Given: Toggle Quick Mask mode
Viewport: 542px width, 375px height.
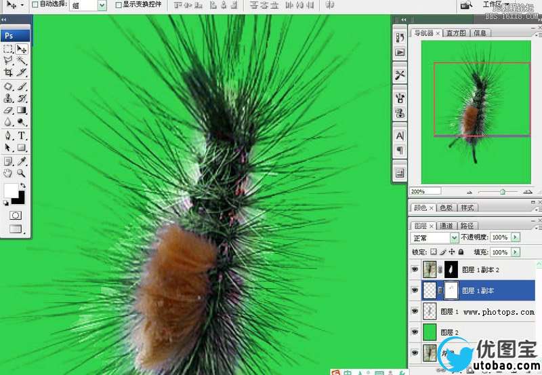Looking at the screenshot, I should pos(15,216).
